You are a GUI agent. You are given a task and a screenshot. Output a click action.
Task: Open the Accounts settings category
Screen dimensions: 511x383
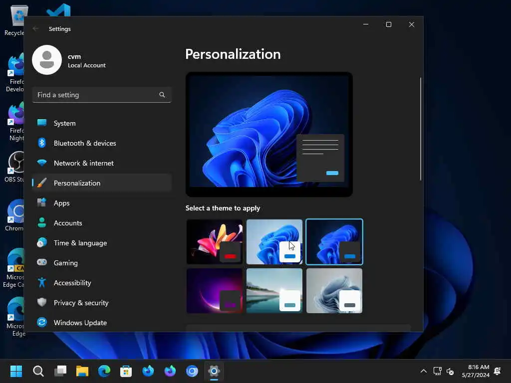click(102, 223)
